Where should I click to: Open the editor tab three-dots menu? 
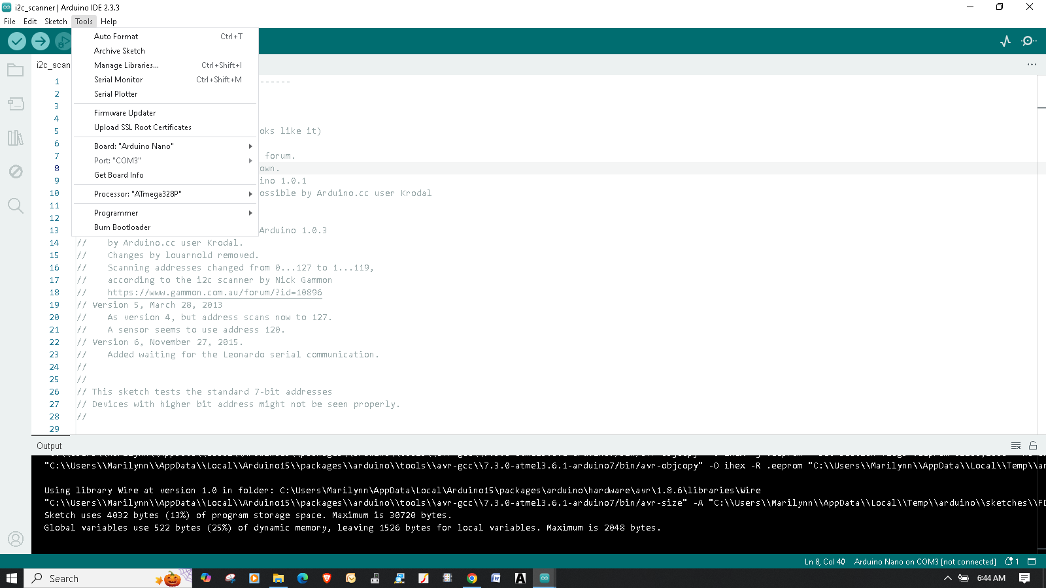tap(1032, 64)
